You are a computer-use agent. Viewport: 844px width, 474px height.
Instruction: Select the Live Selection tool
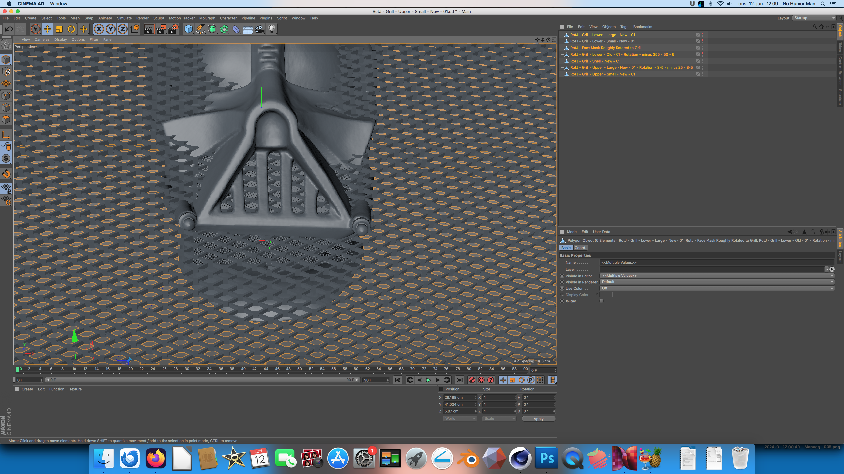35,29
